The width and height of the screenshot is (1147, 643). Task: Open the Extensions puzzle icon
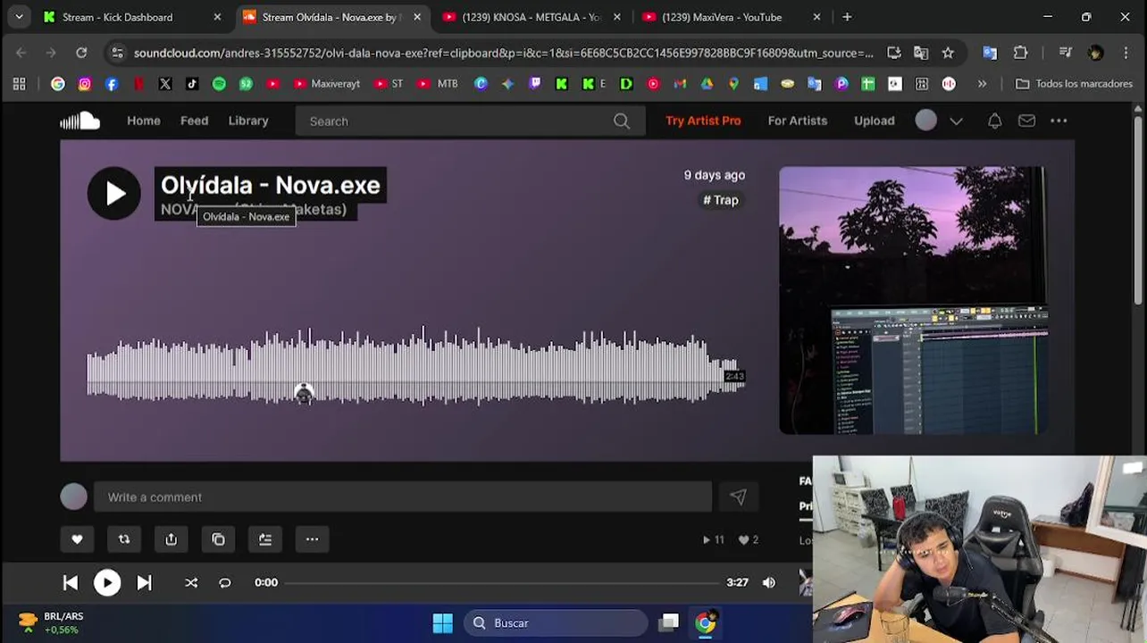[1020, 53]
